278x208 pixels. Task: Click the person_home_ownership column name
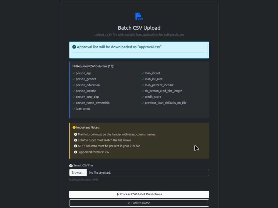93,103
